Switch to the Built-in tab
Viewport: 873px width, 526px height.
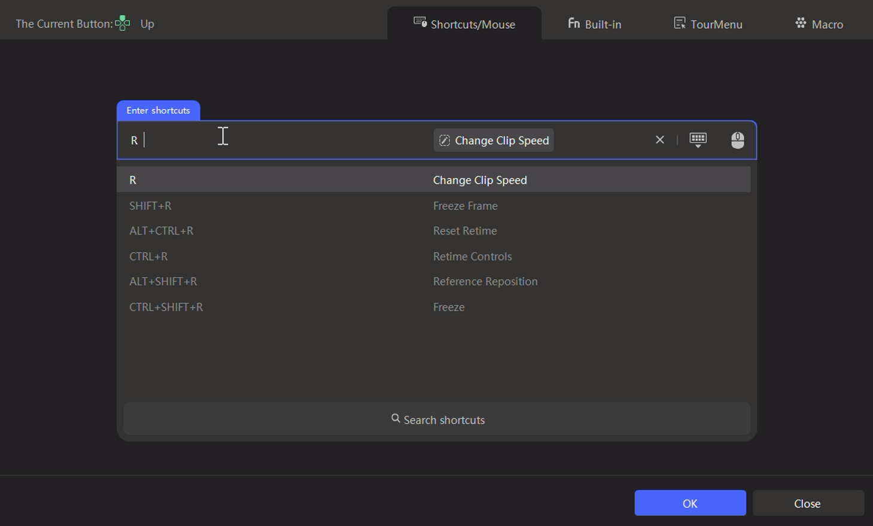(x=594, y=24)
